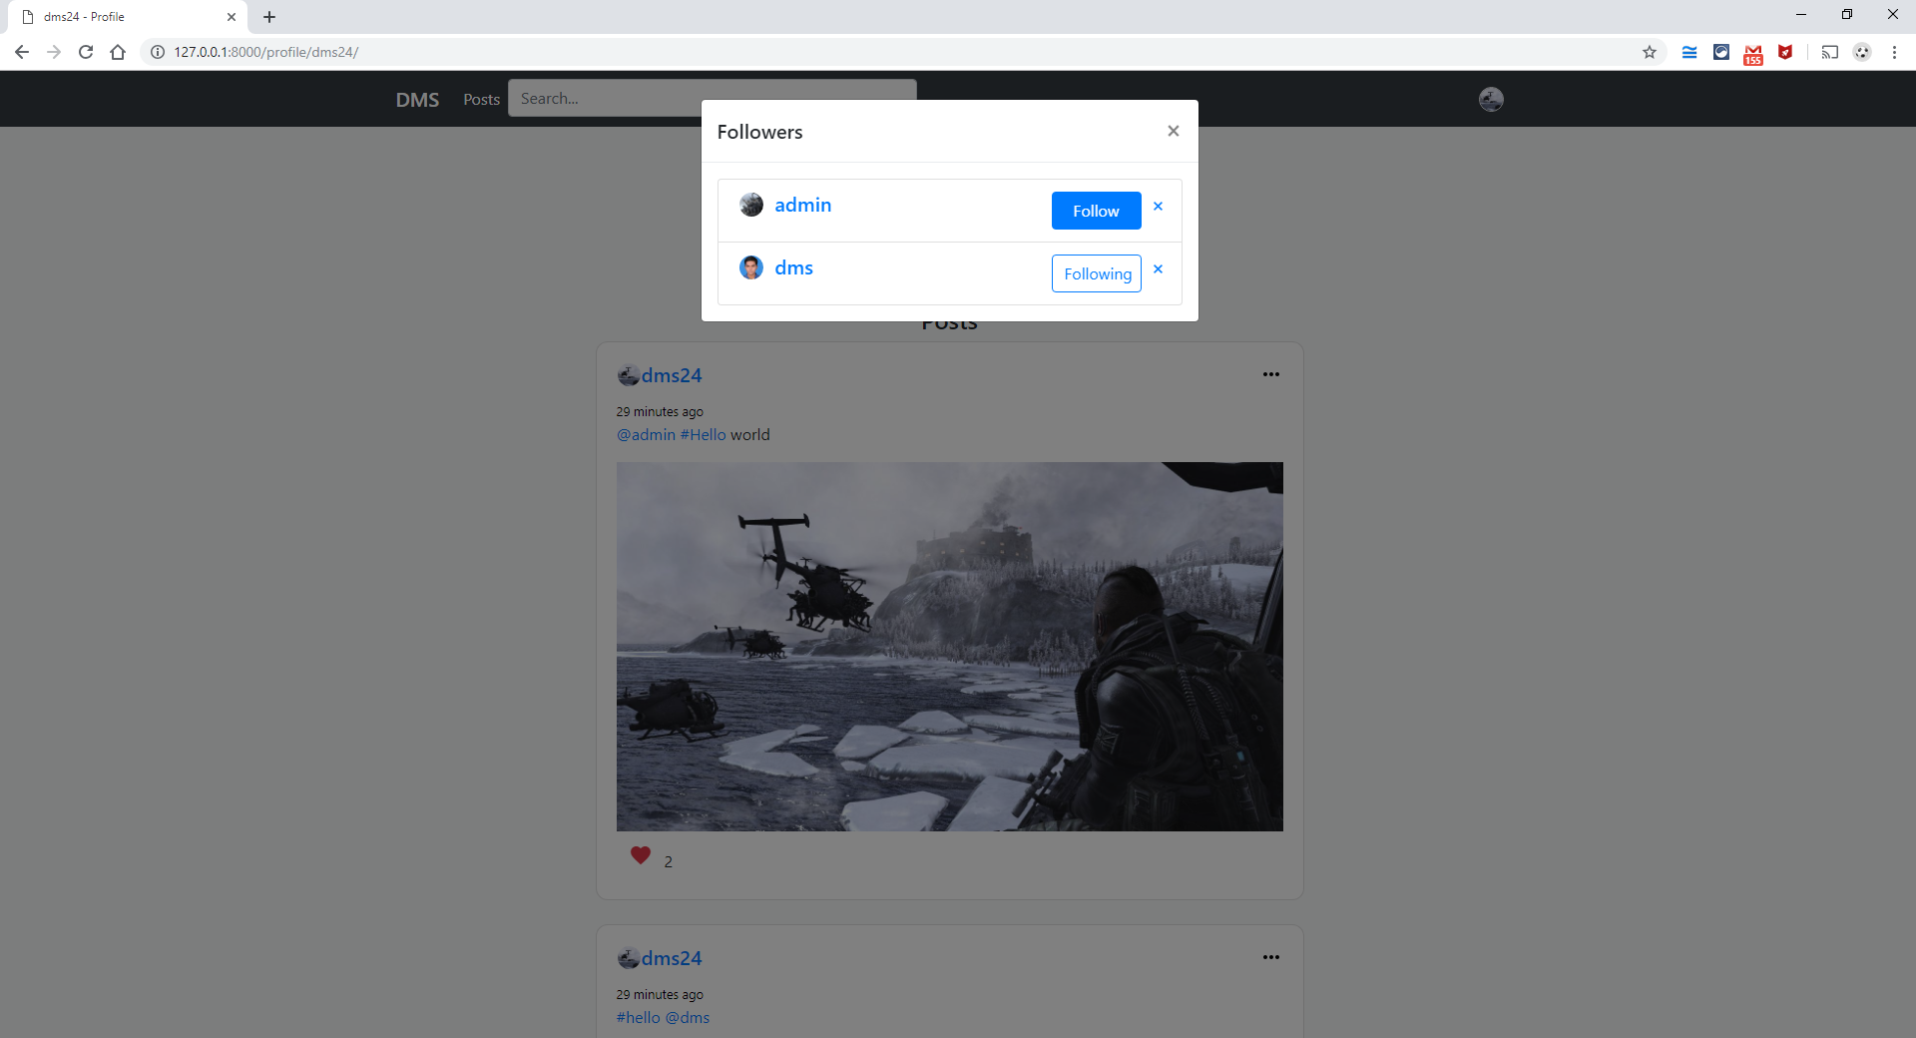Click dms24 avatar on second post
This screenshot has height=1038, width=1916.
(629, 958)
